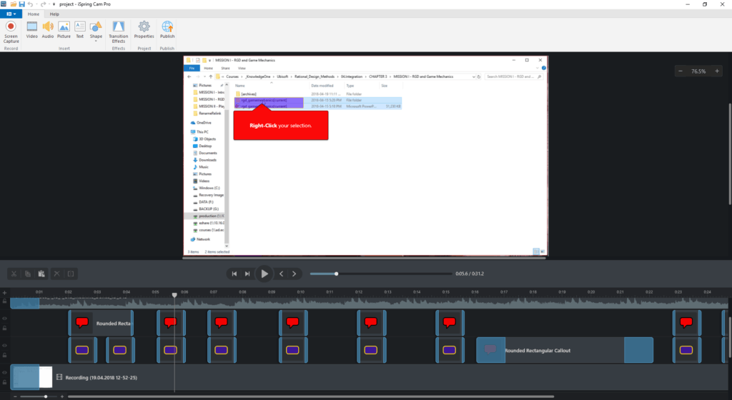Open Transition Effects
The width and height of the screenshot is (732, 400).
118,31
